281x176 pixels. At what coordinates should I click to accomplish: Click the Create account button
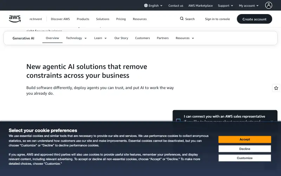click(254, 19)
